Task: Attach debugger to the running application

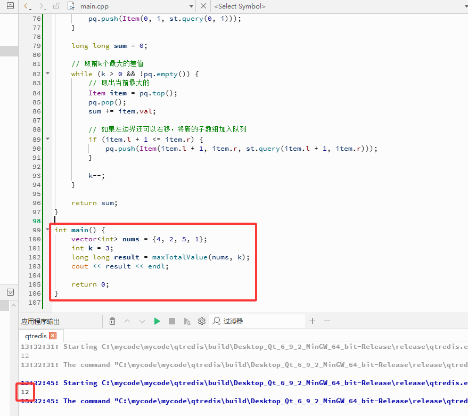Action: (187, 321)
